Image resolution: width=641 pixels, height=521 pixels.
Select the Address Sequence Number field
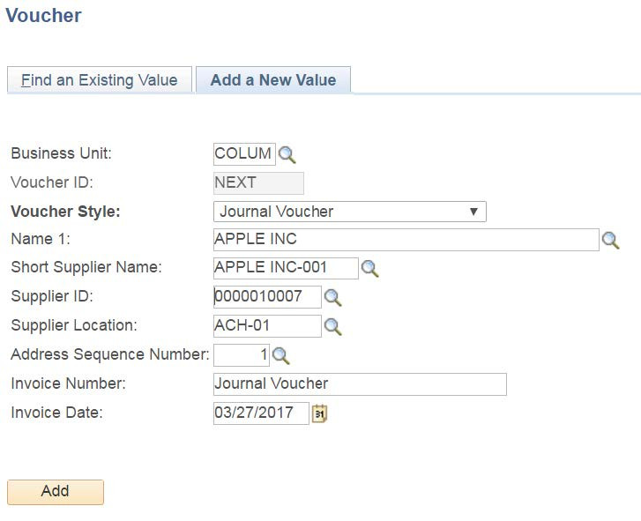pyautogui.click(x=241, y=355)
